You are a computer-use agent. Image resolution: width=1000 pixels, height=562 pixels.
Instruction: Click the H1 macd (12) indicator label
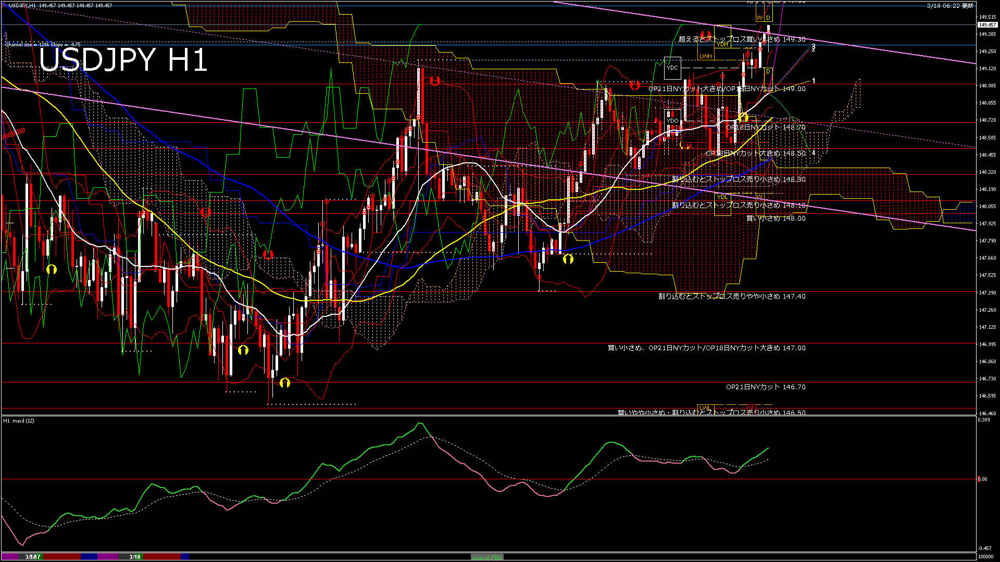point(19,420)
